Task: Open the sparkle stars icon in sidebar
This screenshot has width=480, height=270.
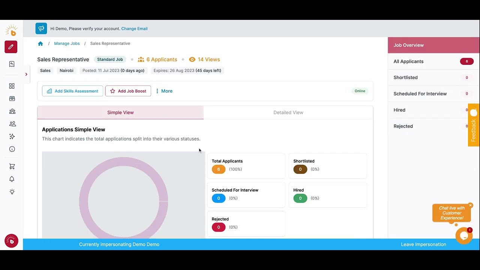Action: click(12, 136)
